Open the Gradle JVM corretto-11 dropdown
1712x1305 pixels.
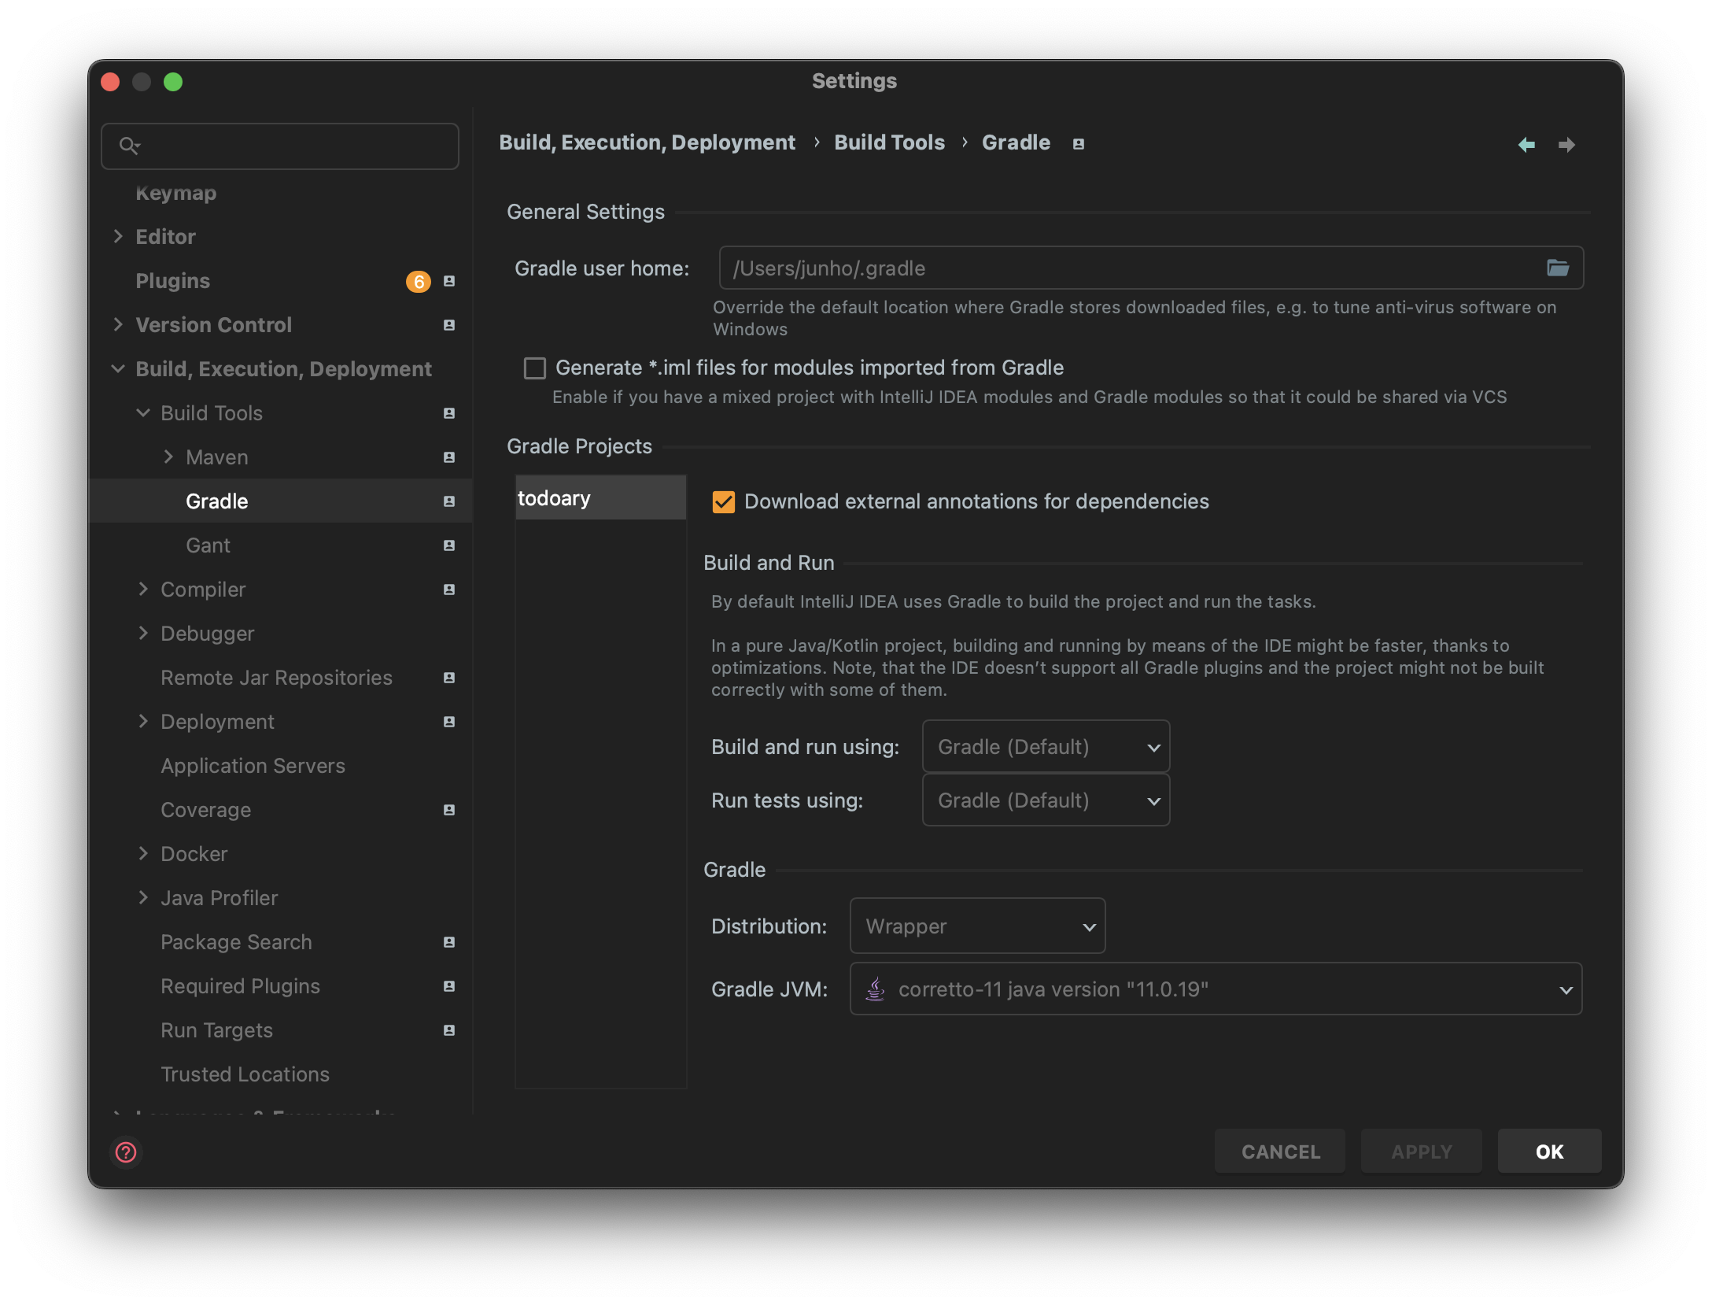point(1216,989)
